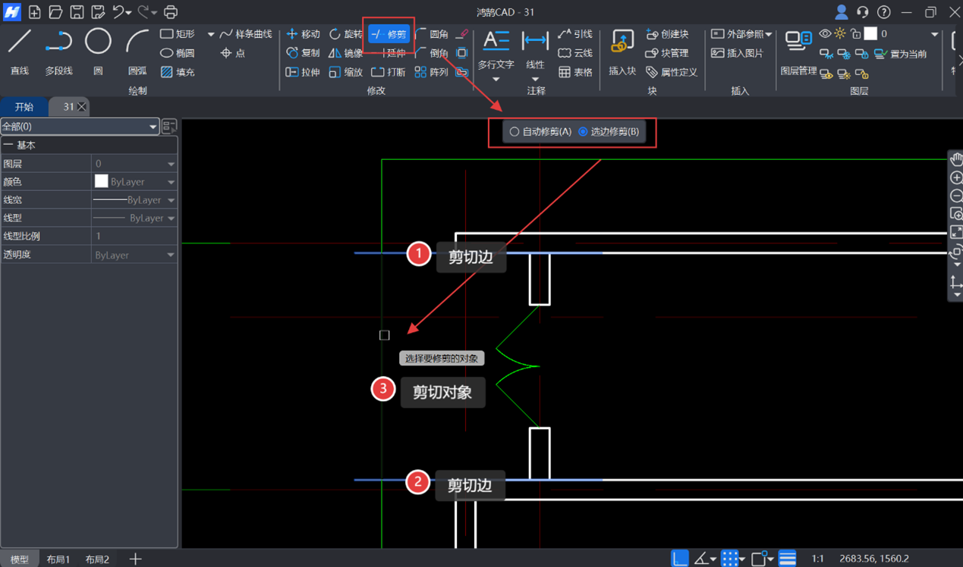
Task: Select the Circle (圆) tool
Action: pyautogui.click(x=98, y=50)
